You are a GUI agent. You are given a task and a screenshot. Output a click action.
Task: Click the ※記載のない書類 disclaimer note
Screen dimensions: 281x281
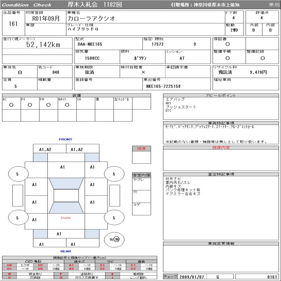216,142
